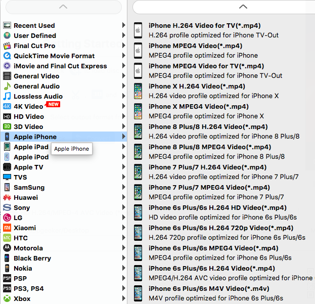Viewport: 315px width, 304px height.
Task: Select the PS3, PS4 category
Action: [29, 289]
